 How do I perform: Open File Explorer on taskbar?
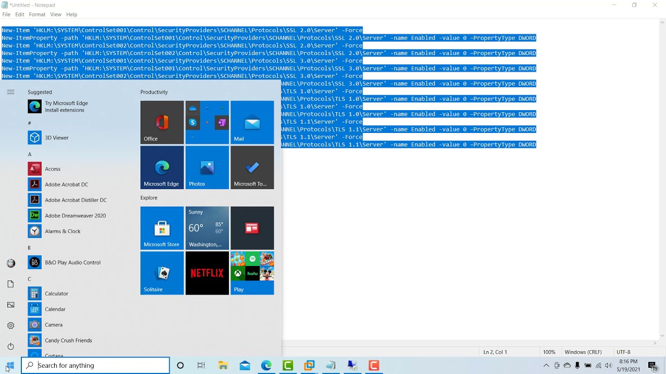click(x=223, y=366)
